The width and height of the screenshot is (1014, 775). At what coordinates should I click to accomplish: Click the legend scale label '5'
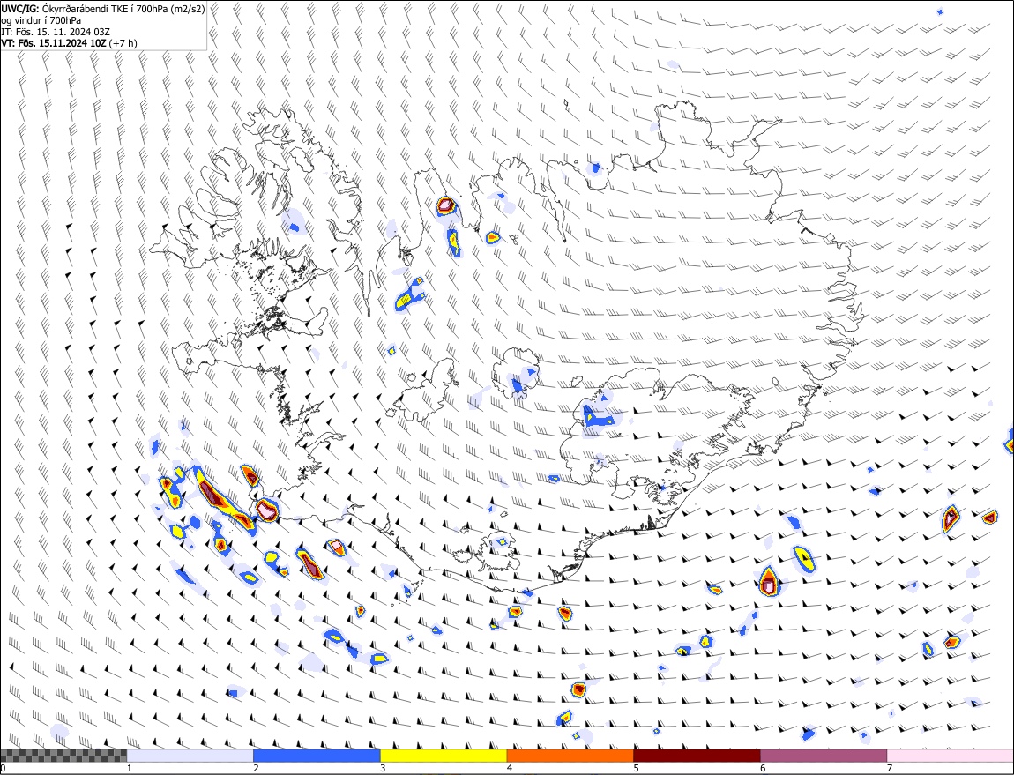tap(637, 769)
